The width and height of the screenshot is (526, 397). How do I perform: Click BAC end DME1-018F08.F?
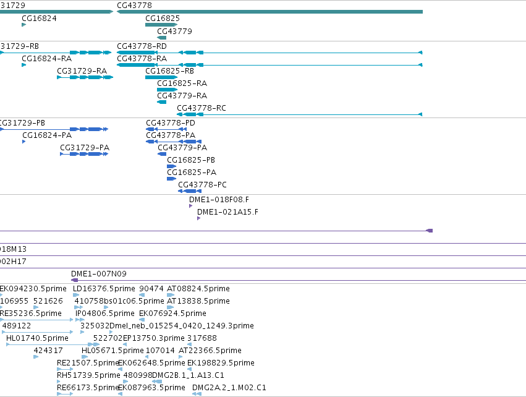[219, 199]
